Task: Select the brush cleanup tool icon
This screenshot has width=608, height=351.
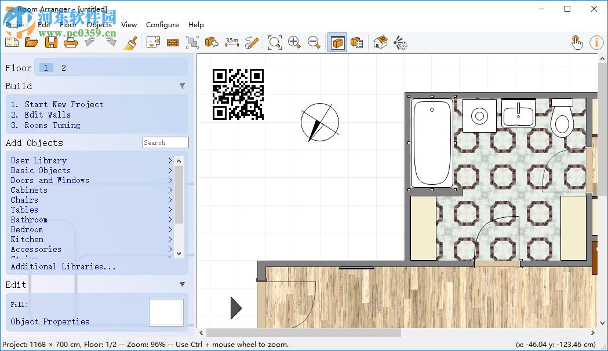Action: [x=131, y=42]
